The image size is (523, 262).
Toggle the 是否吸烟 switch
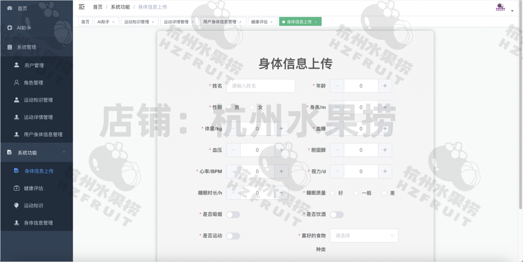(x=233, y=215)
